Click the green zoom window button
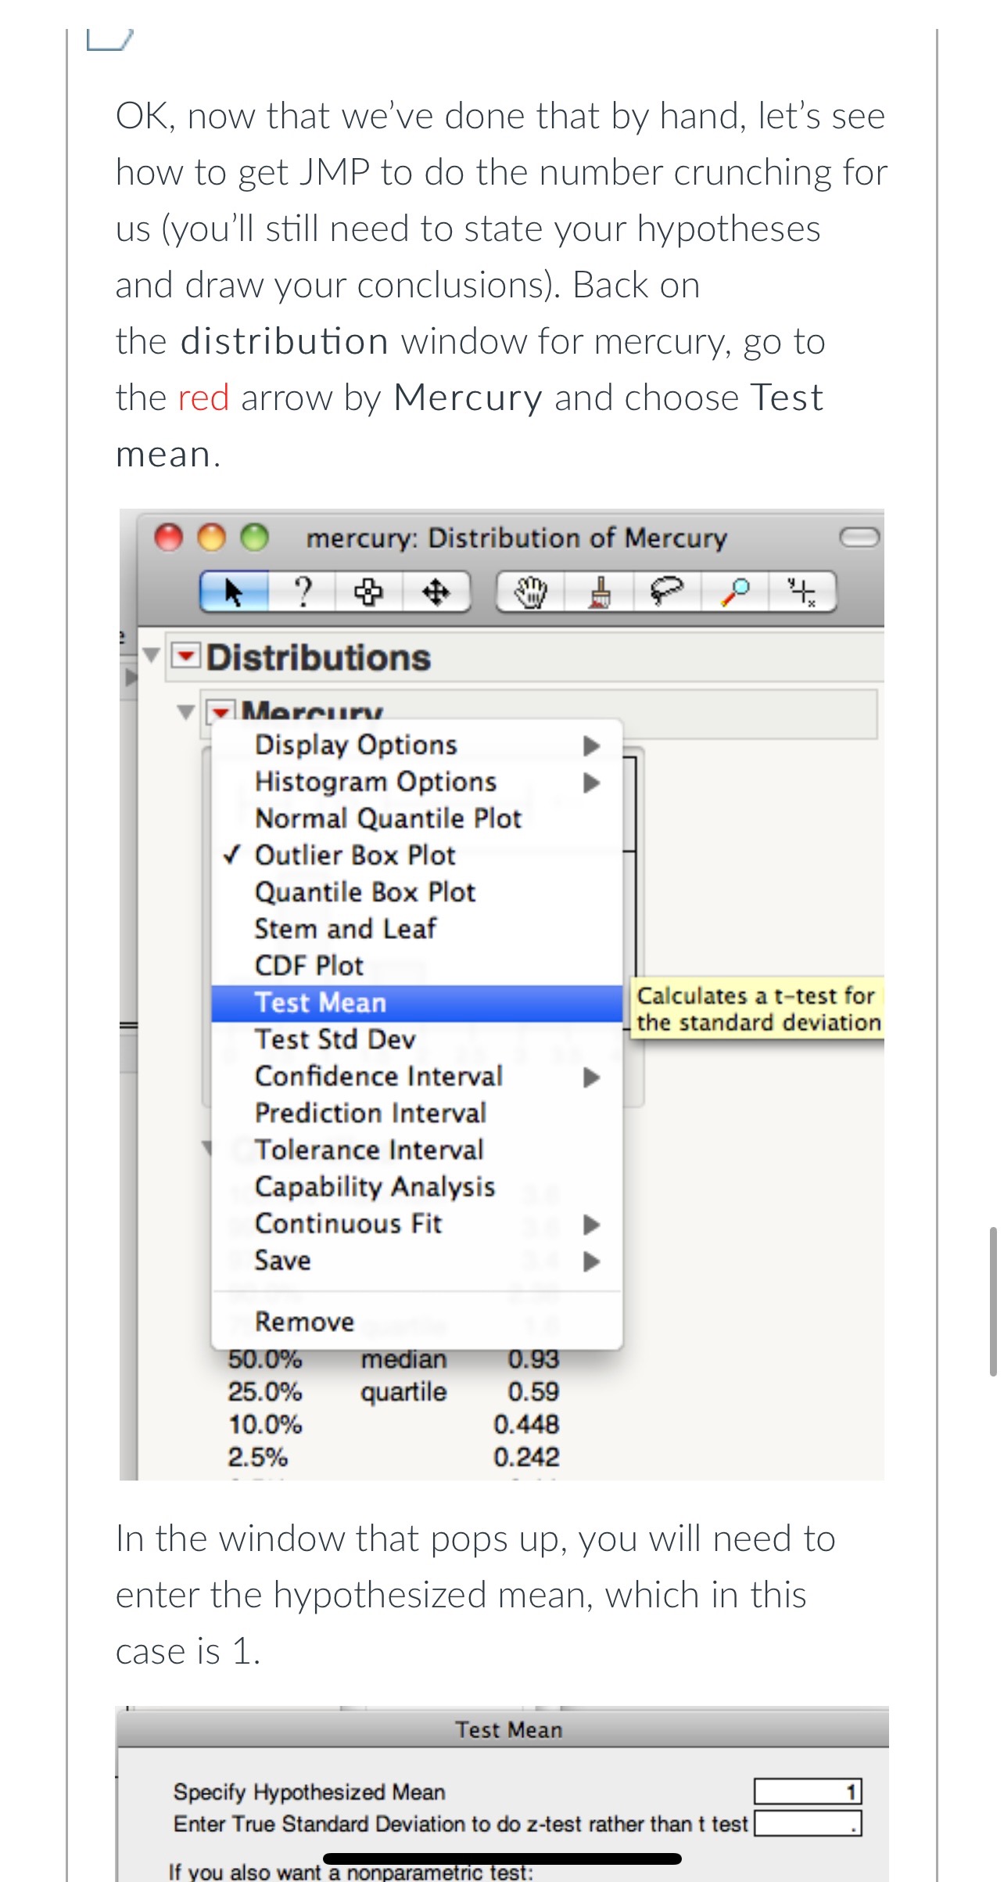 tap(254, 538)
